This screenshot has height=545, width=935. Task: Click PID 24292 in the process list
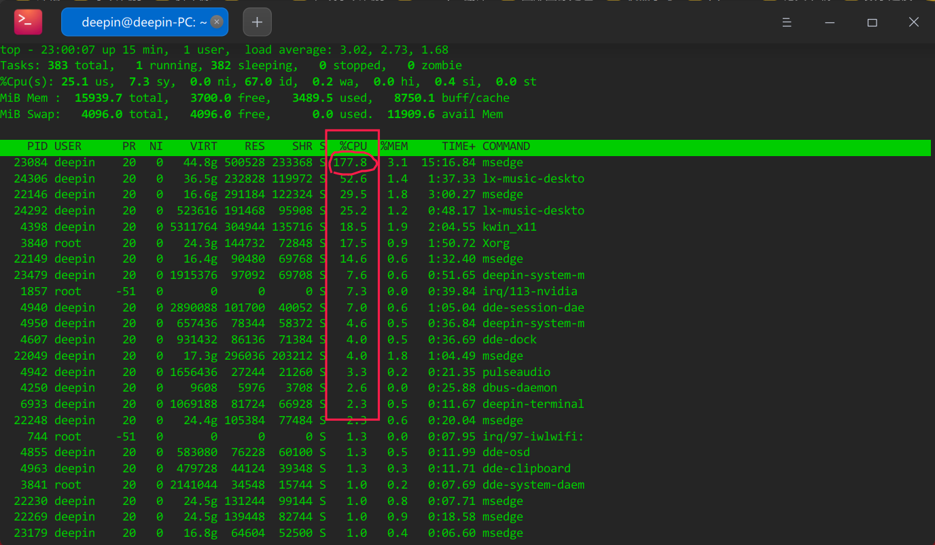tap(31, 211)
